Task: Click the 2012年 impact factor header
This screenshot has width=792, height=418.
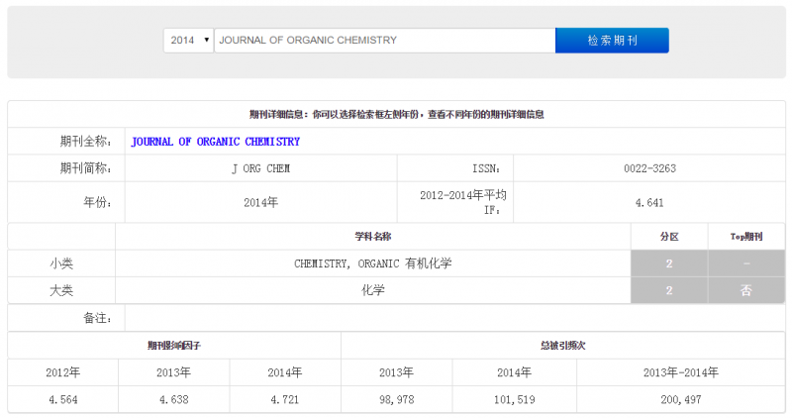Action: click(62, 372)
